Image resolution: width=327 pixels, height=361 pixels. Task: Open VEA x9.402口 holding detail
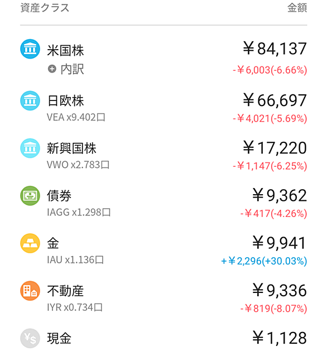(x=76, y=117)
